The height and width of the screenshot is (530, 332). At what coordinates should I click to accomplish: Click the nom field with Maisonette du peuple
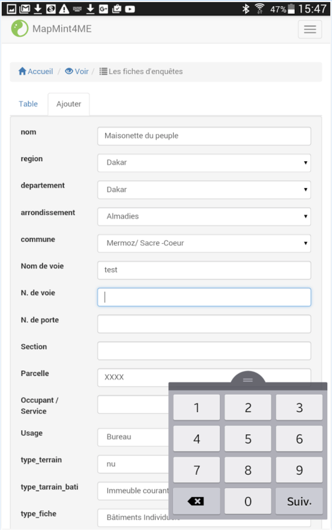tap(204, 136)
